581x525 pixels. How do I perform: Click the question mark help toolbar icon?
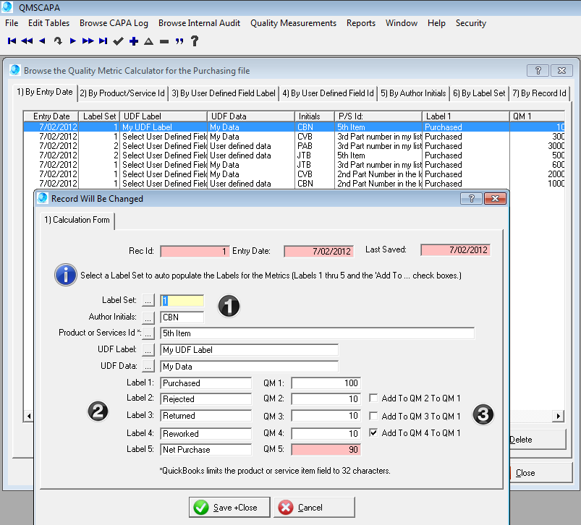tap(195, 41)
